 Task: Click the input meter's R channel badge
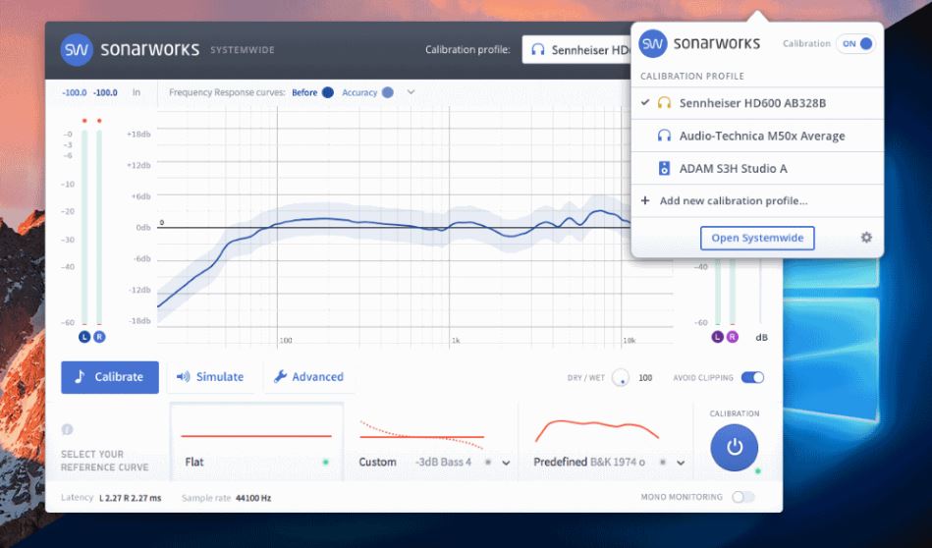[98, 337]
